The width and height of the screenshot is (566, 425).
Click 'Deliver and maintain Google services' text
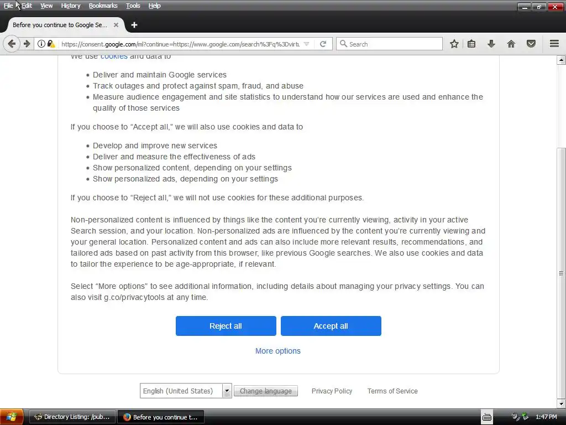click(160, 75)
